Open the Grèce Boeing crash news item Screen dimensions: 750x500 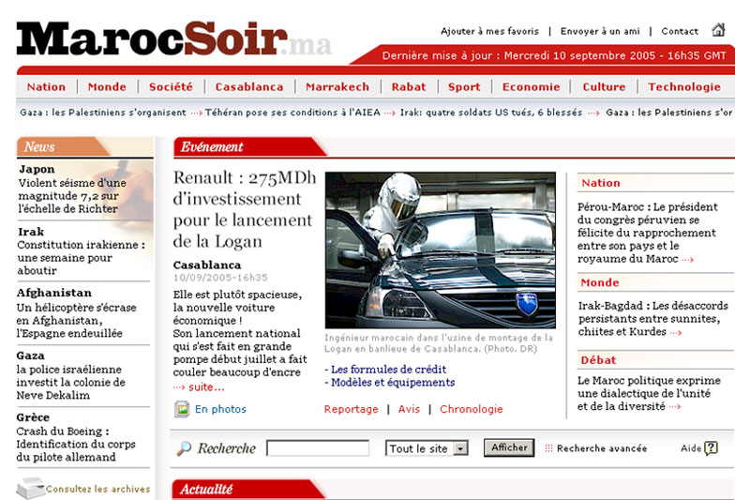[76, 437]
